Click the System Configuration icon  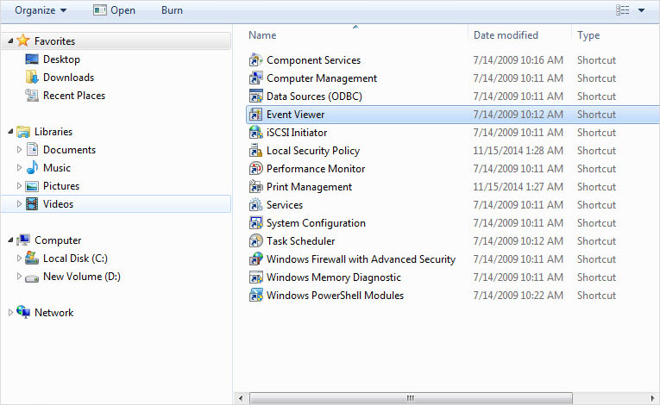(x=255, y=223)
